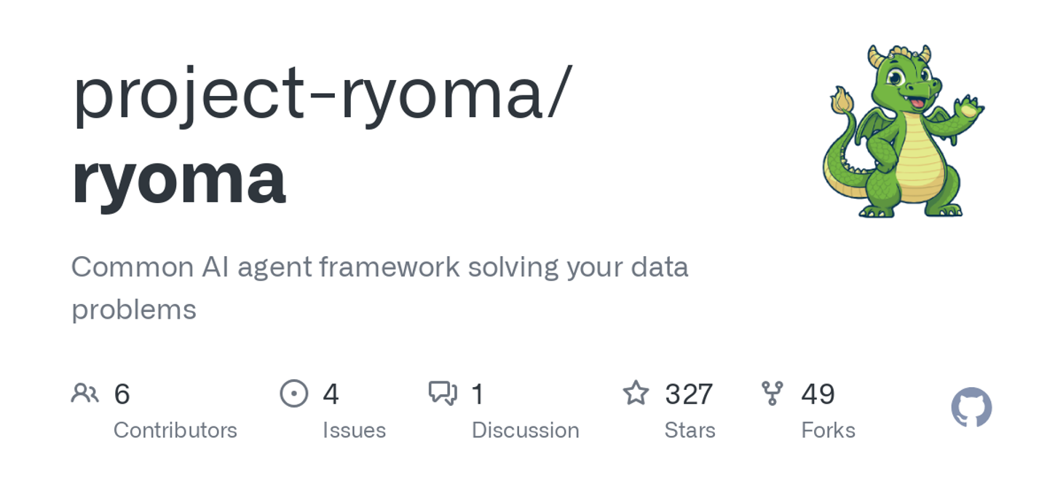The width and height of the screenshot is (1063, 478).
Task: Click the Forks branch icon
Action: [772, 394]
